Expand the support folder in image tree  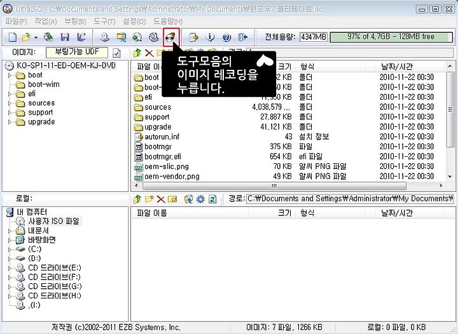coord(10,113)
